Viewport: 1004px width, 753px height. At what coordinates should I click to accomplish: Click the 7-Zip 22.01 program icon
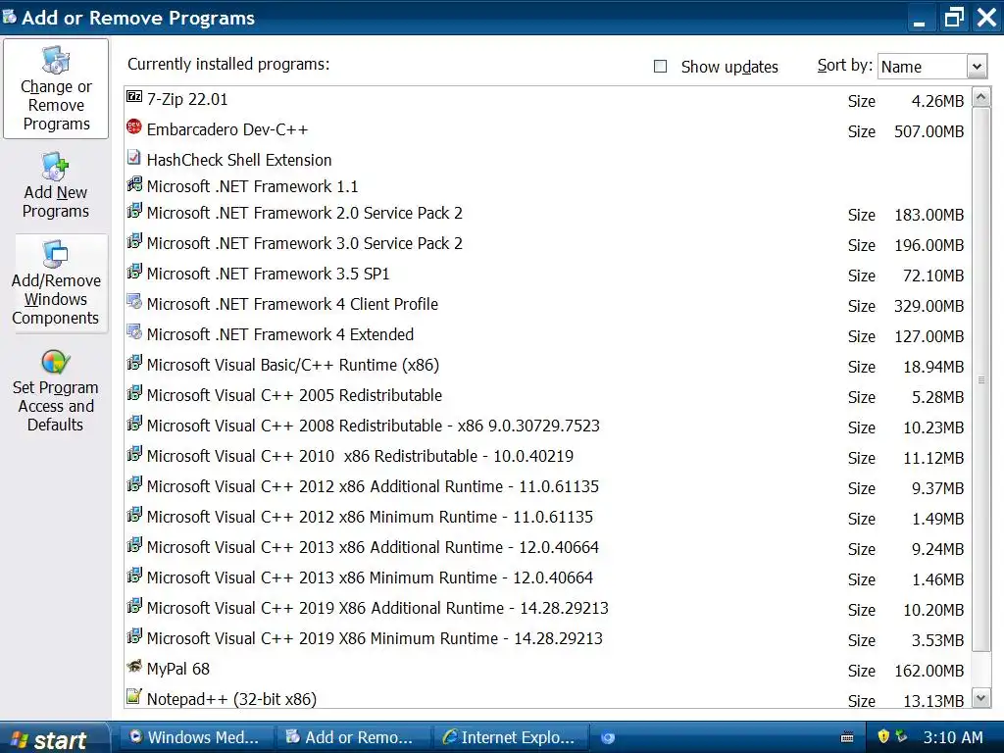pos(134,97)
